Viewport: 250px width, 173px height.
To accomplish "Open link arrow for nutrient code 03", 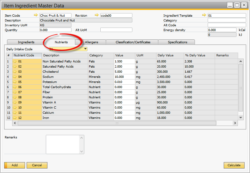I will click(x=15, y=72).
